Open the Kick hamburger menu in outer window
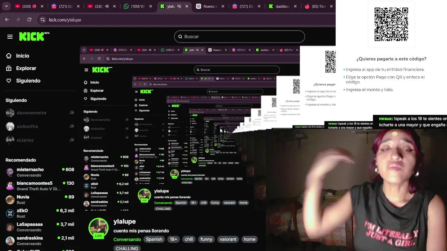Image resolution: width=447 pixels, height=251 pixels. pos(10,37)
